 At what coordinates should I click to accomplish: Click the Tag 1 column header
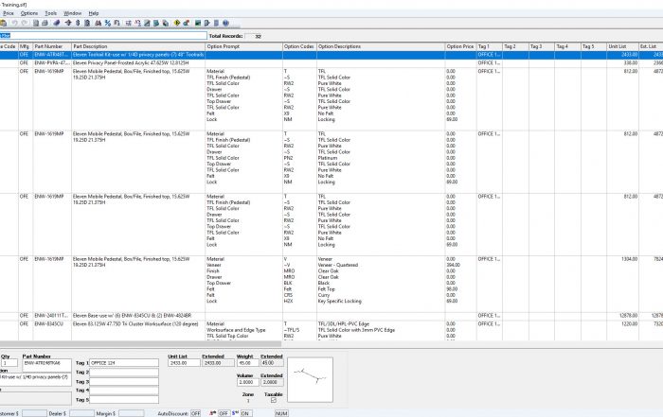(490, 46)
